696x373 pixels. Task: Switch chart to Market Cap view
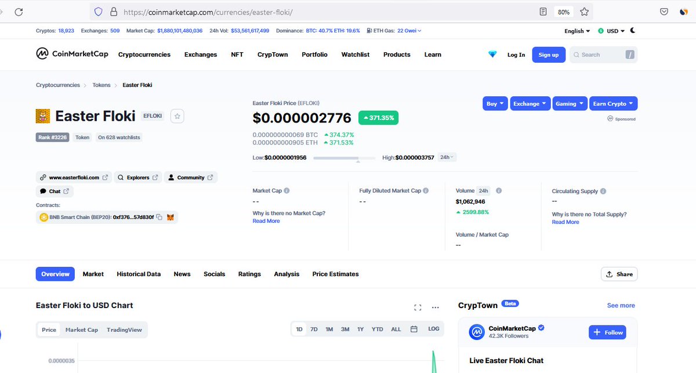pyautogui.click(x=82, y=329)
